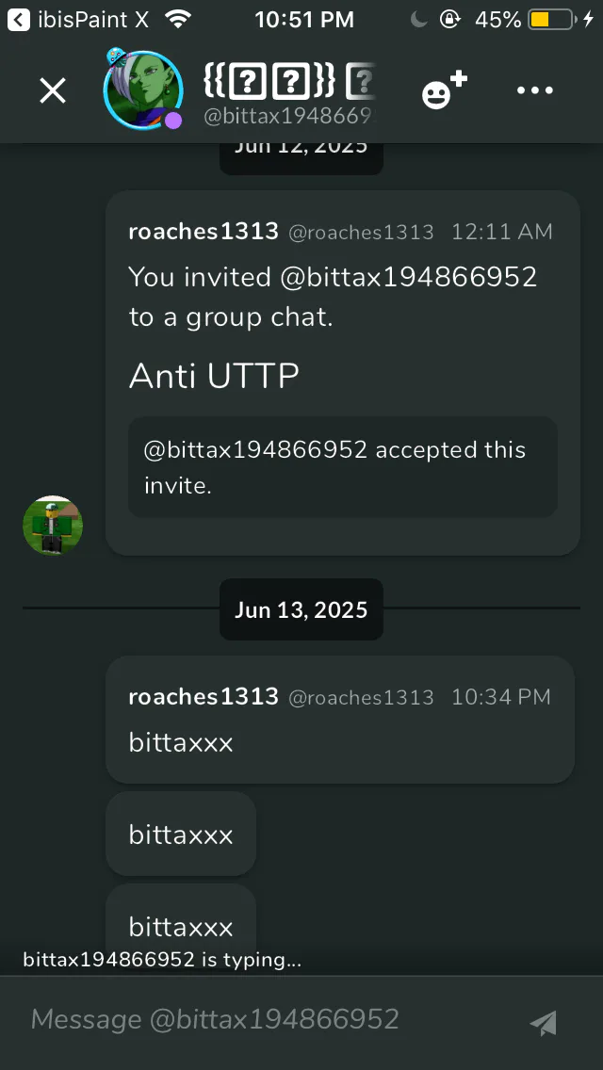Viewport: 603px width, 1070px height.
Task: Open the three-dots more options menu
Action: click(535, 90)
